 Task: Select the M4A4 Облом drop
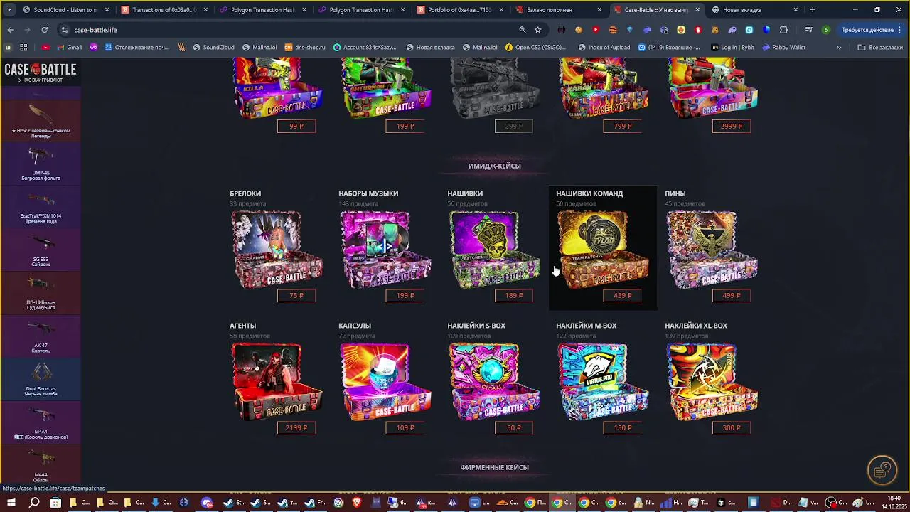point(41,464)
